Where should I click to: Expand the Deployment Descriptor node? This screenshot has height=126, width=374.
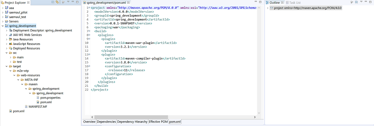[6, 30]
